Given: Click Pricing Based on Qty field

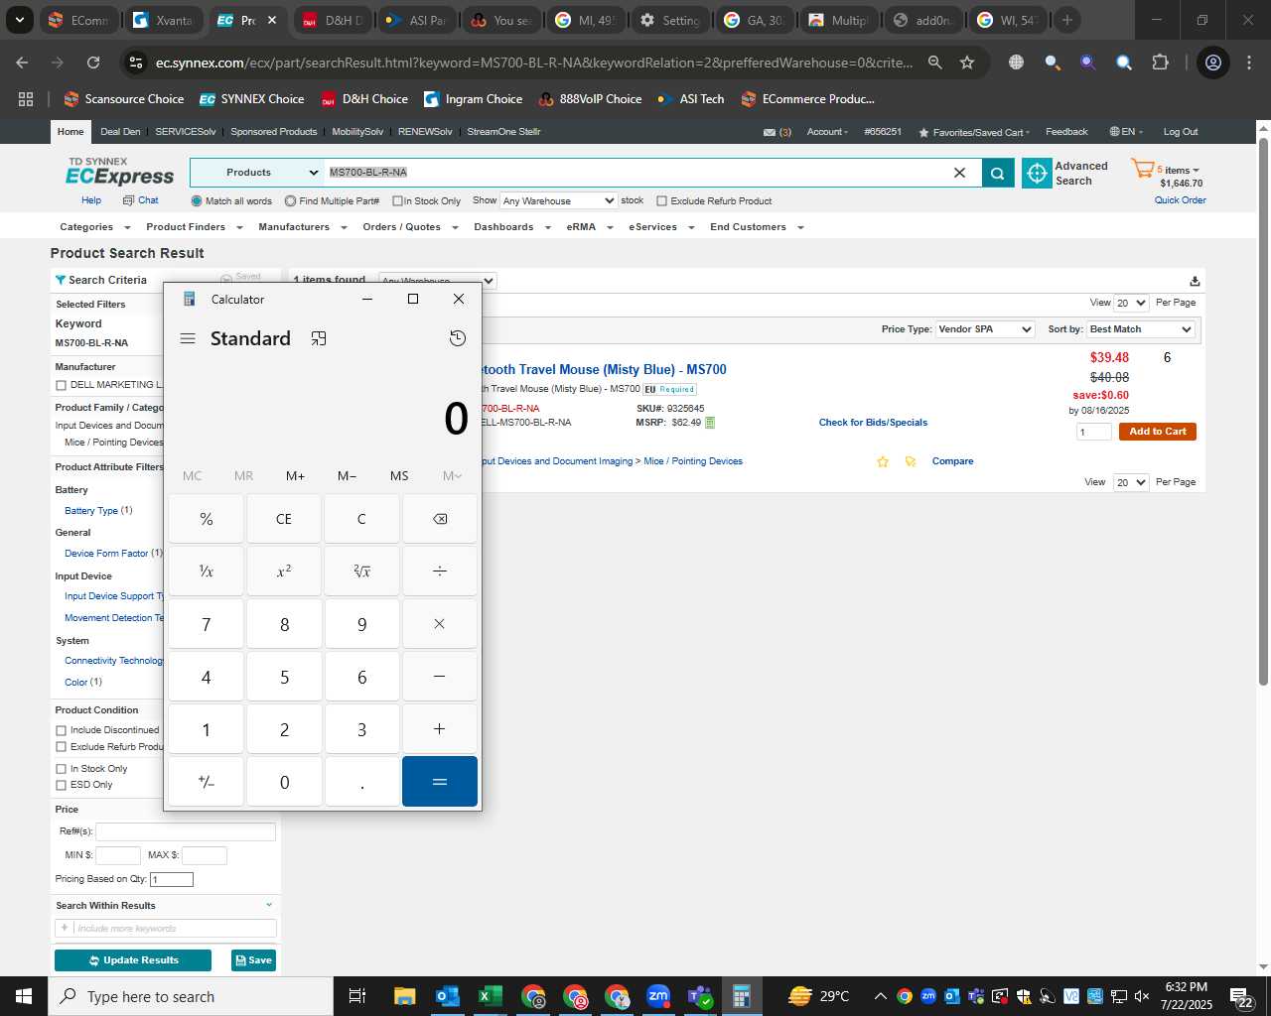Looking at the screenshot, I should (x=172, y=879).
